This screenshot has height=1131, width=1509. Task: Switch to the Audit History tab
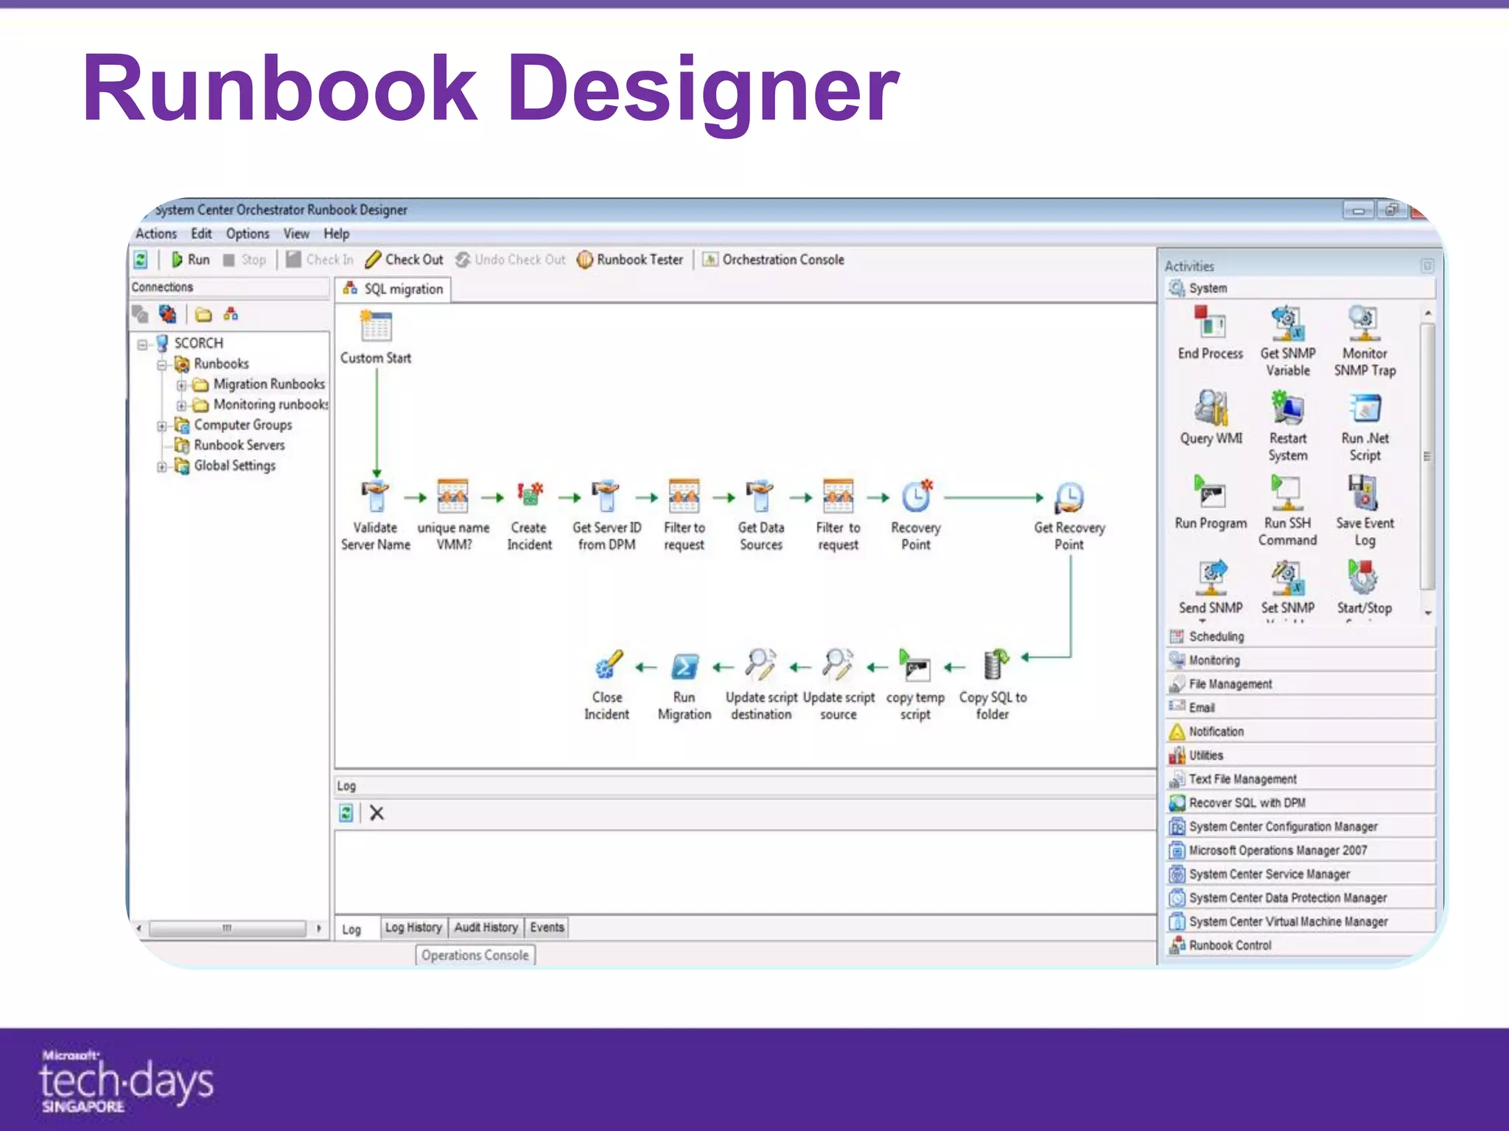(x=486, y=927)
